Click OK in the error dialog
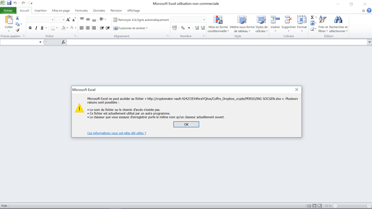This screenshot has height=209, width=372. (x=186, y=124)
